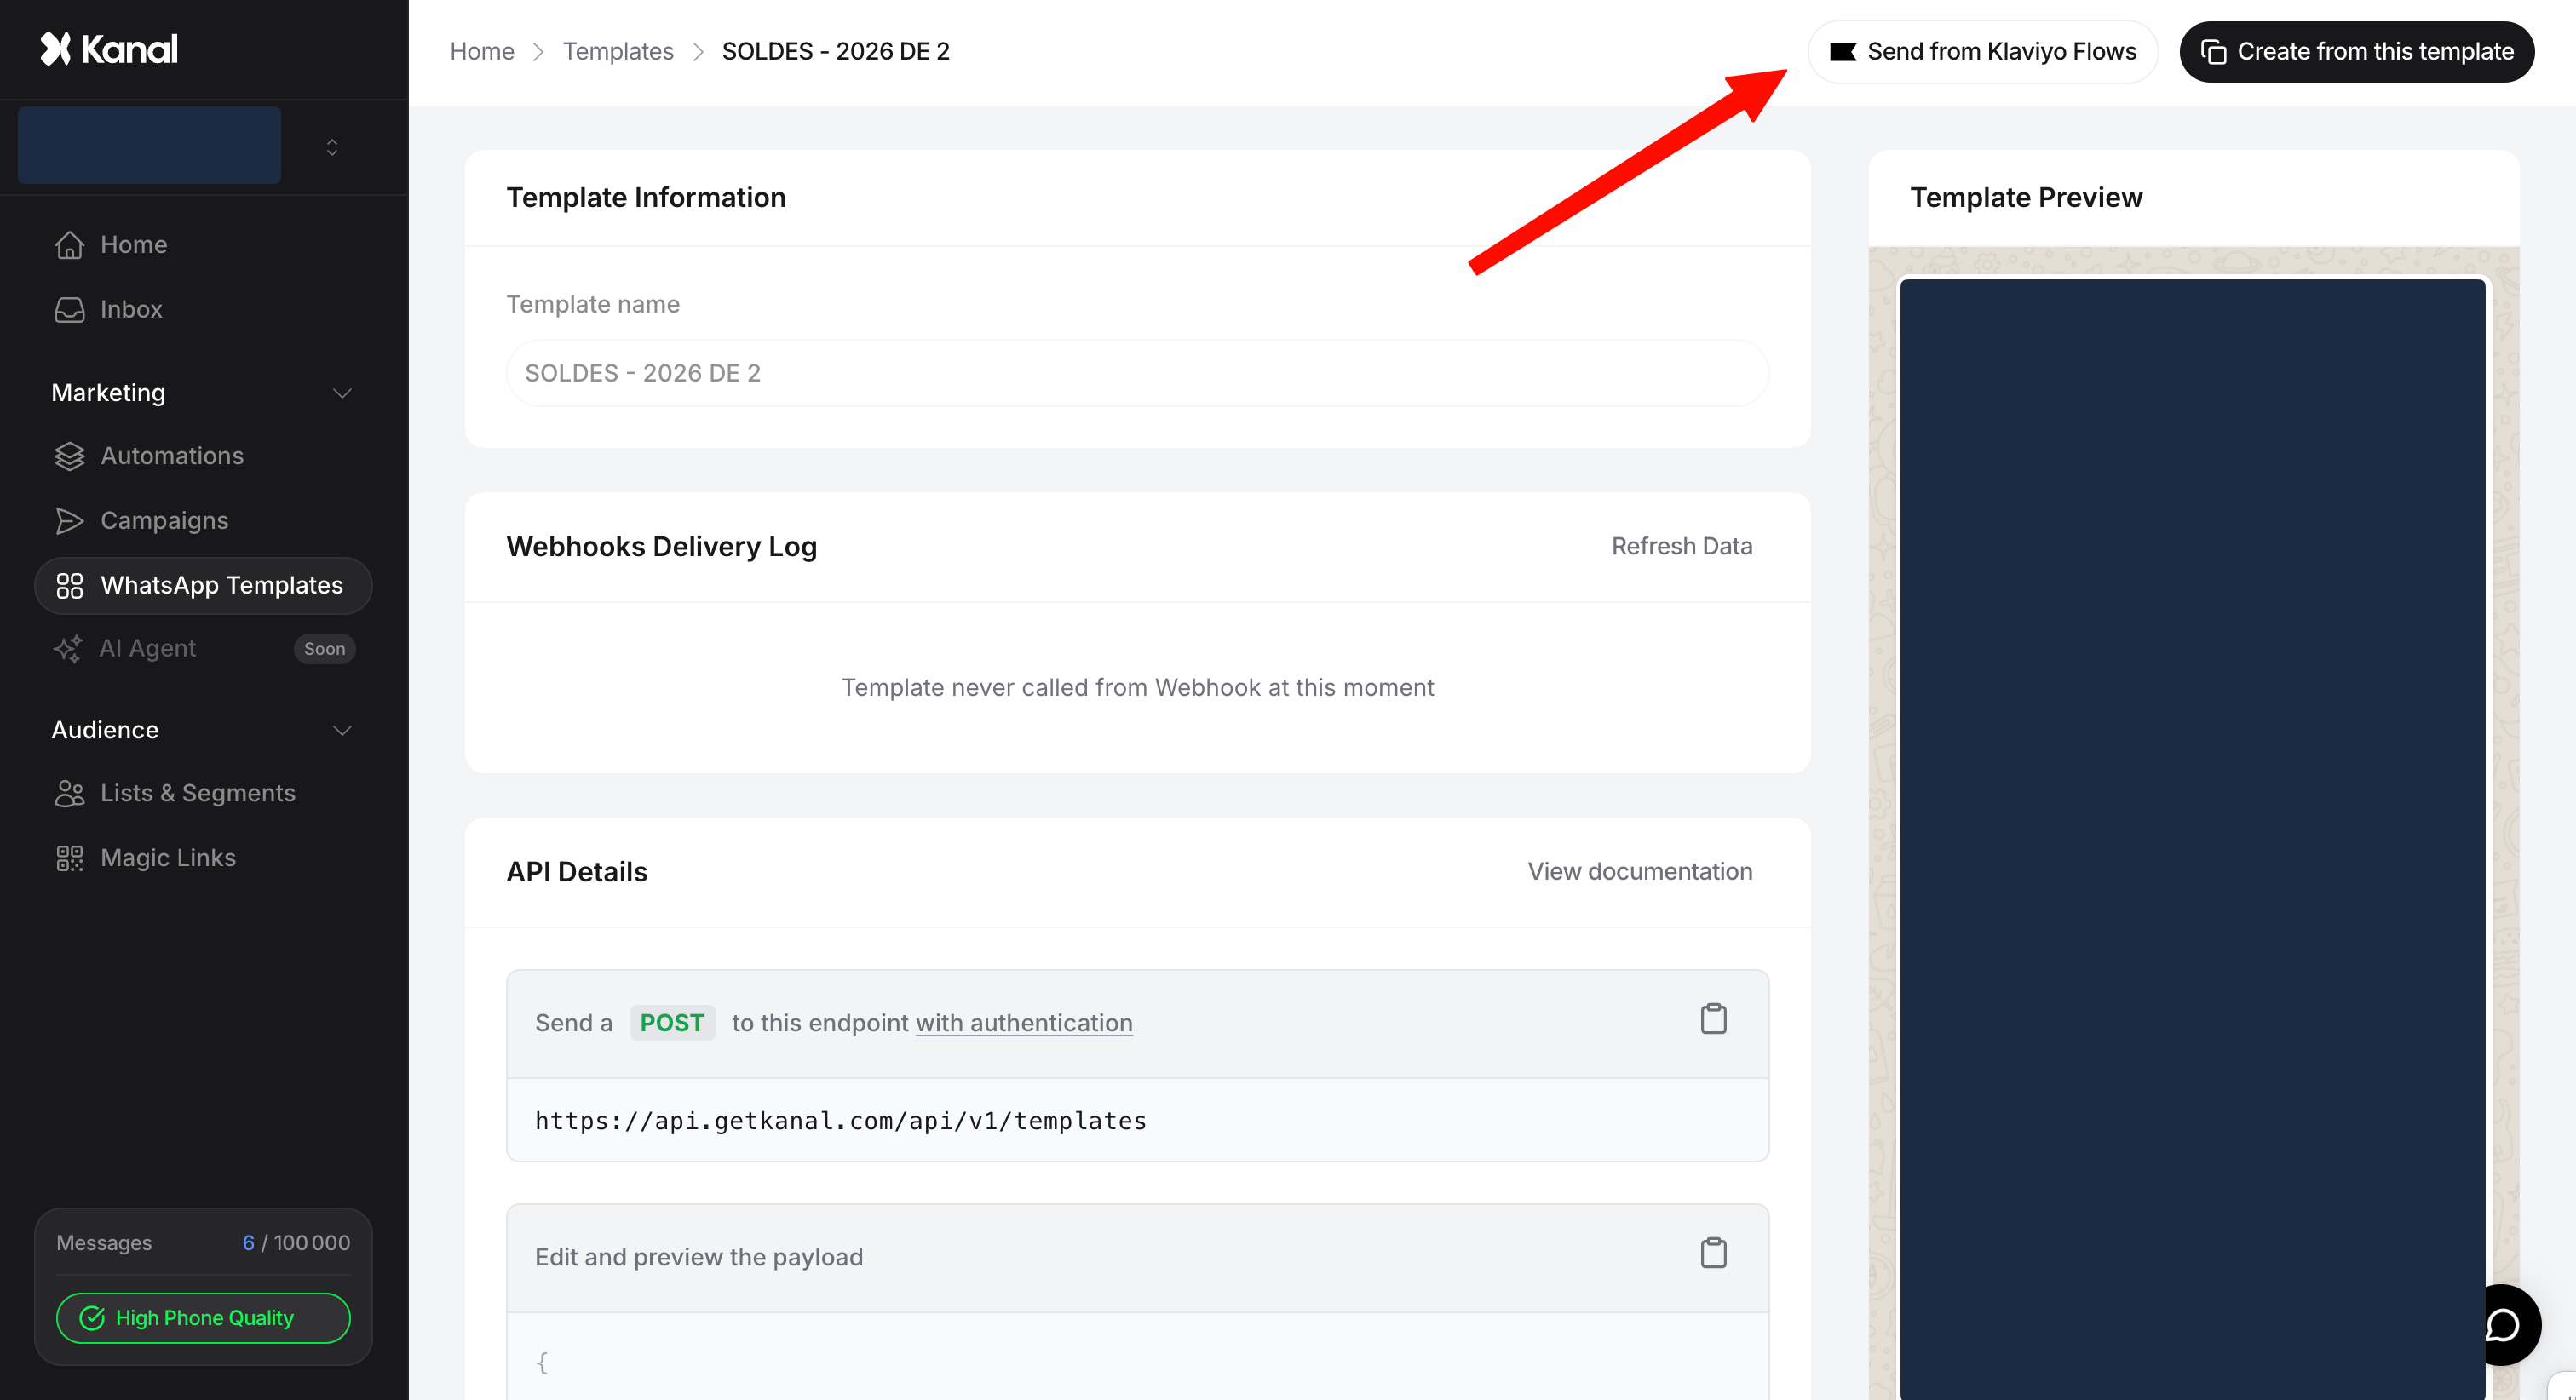Collapse the Audience section

342,730
